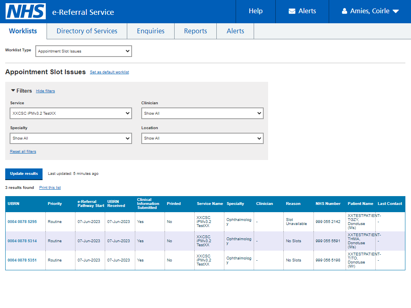
Task: Go to the Enquiries tab
Action: (x=151, y=31)
